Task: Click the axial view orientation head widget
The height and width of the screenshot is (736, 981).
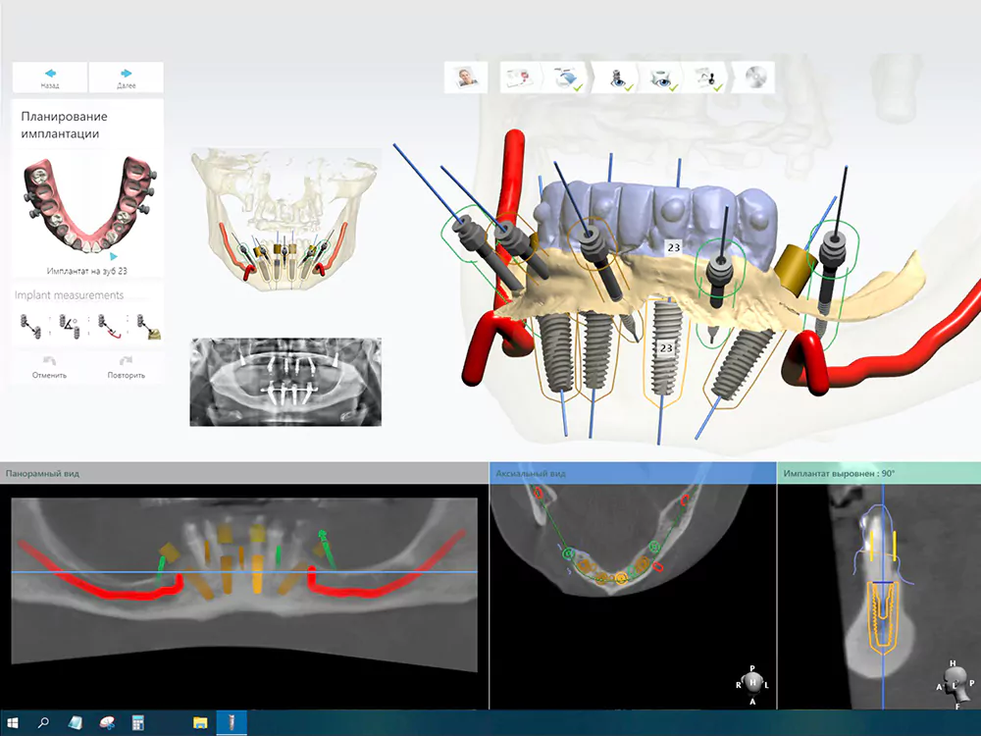Action: click(x=752, y=684)
